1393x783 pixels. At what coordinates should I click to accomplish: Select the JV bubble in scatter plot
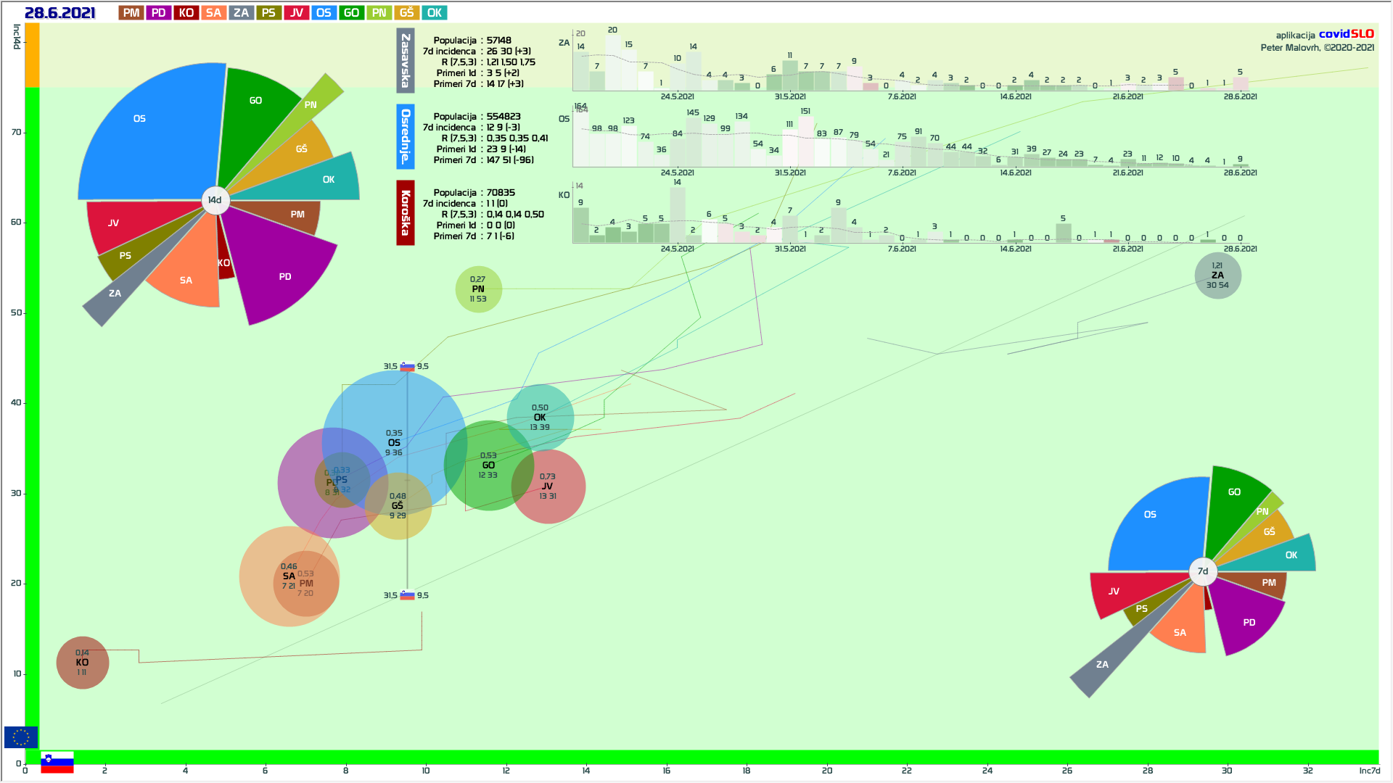tap(548, 486)
